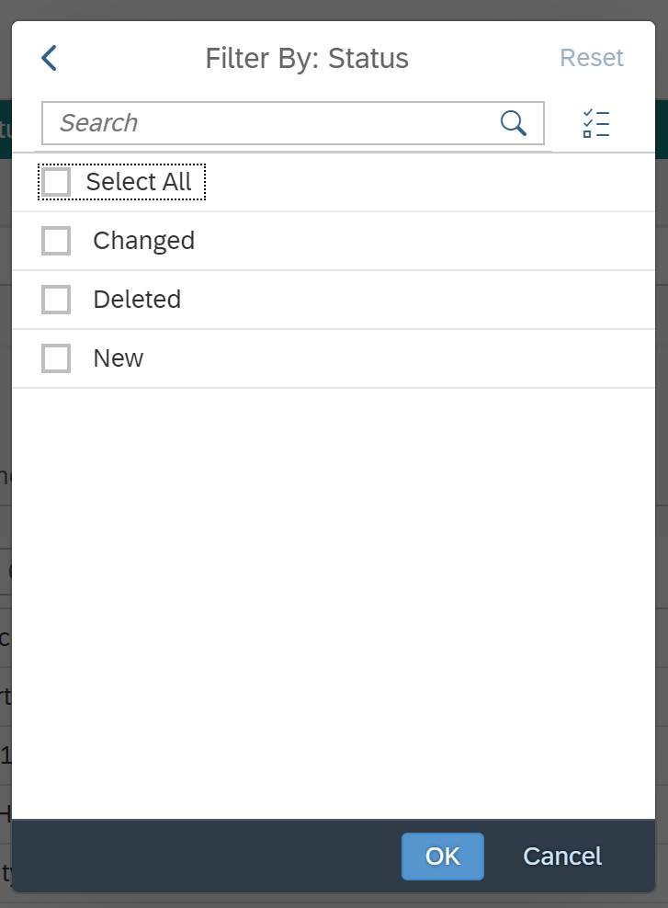Confirm the filter with the OK button

pos(443,856)
